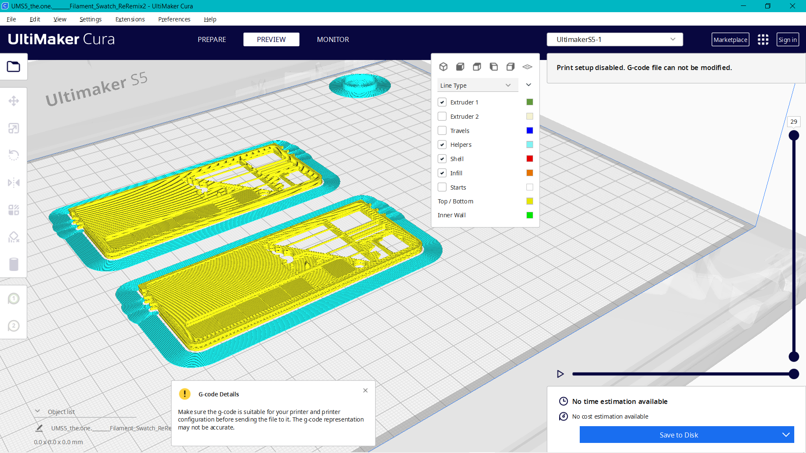This screenshot has width=806, height=453.
Task: Click the simulation path slider handle
Action: tap(794, 374)
